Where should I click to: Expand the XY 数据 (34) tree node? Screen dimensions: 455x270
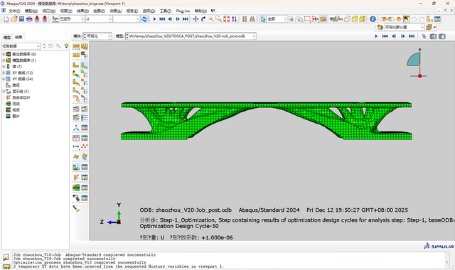point(4,79)
